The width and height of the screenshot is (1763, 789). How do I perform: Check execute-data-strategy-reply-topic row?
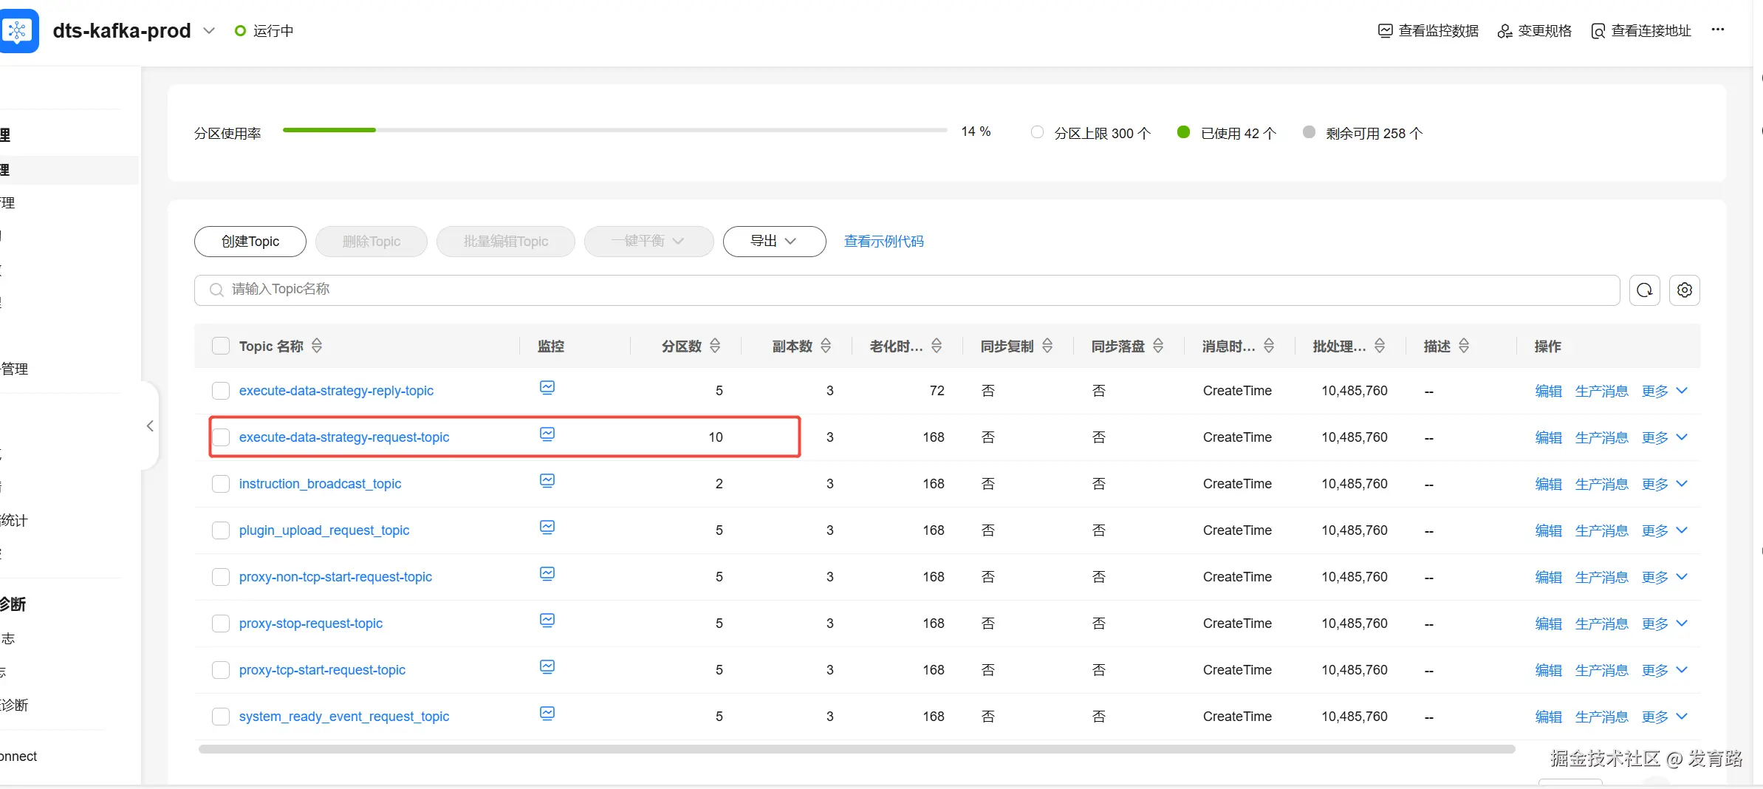(x=221, y=391)
